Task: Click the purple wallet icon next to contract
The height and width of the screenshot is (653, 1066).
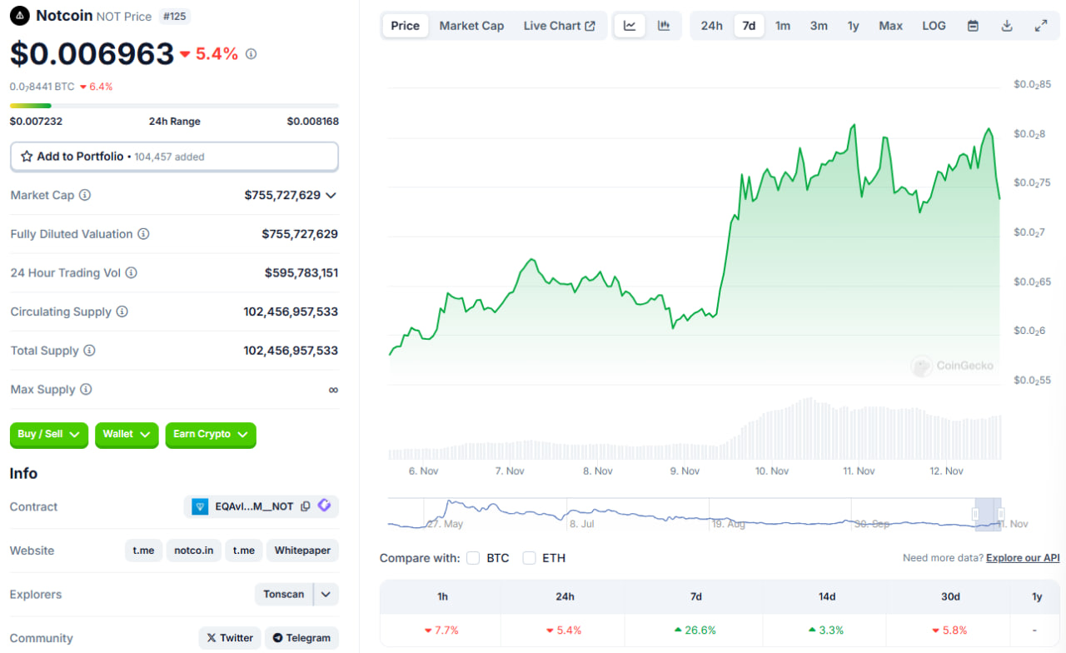Action: (324, 506)
